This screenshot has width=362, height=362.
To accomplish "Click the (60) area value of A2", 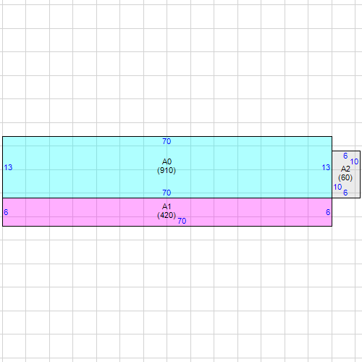I will tap(345, 177).
